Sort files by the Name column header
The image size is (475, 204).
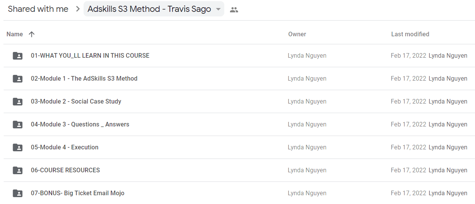pos(15,34)
